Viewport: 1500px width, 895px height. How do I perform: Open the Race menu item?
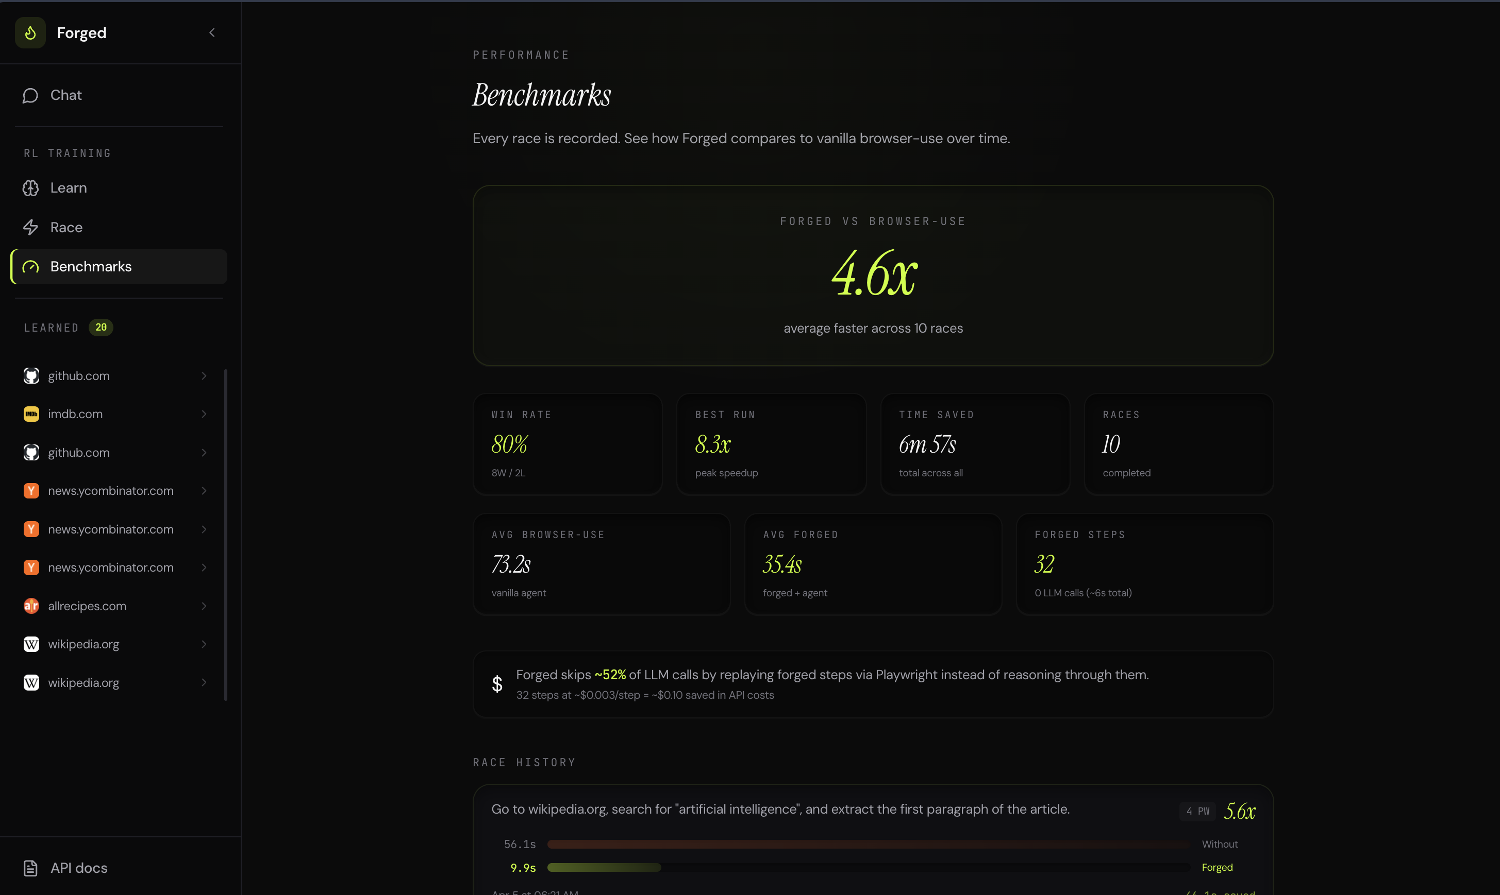66,228
